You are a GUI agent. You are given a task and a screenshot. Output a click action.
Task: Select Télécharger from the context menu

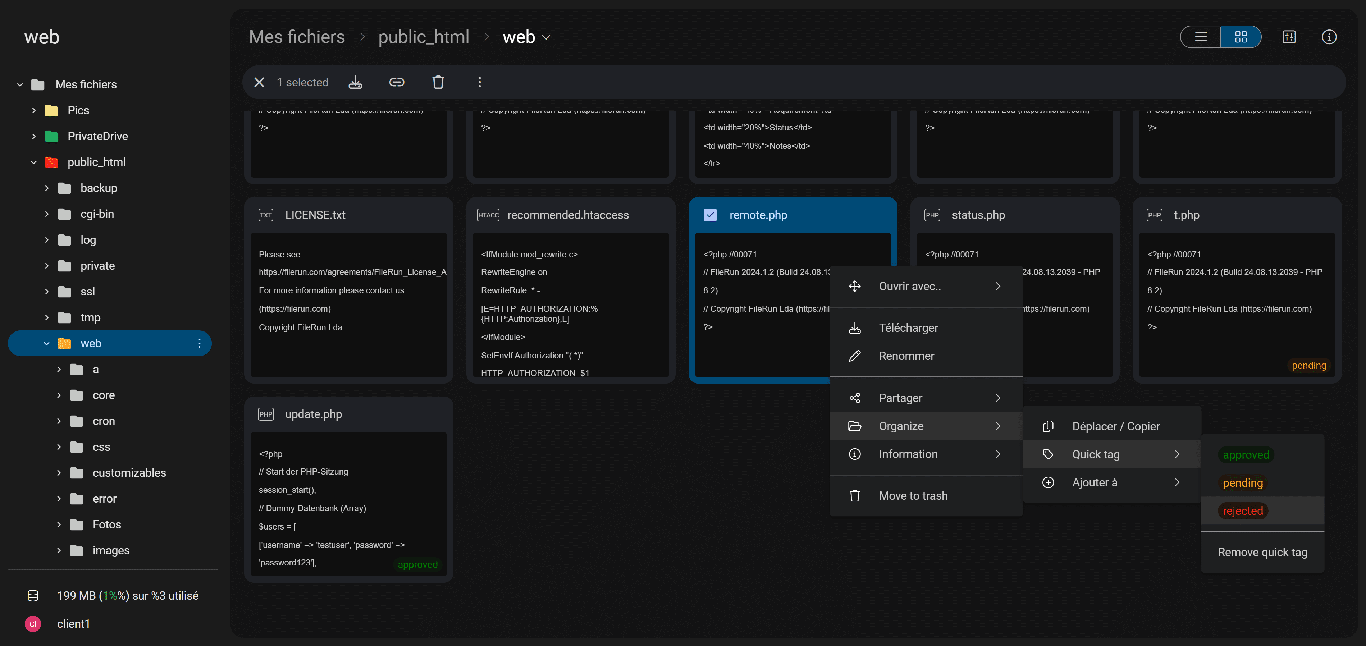coord(908,328)
